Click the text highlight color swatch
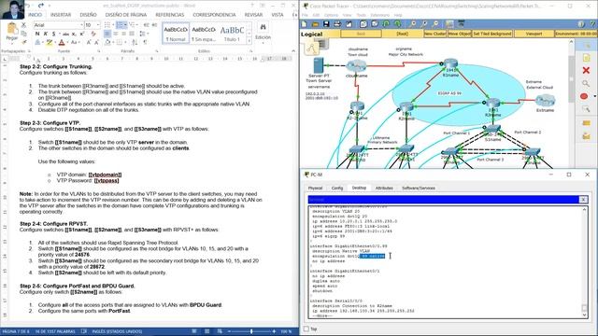 click(50, 43)
